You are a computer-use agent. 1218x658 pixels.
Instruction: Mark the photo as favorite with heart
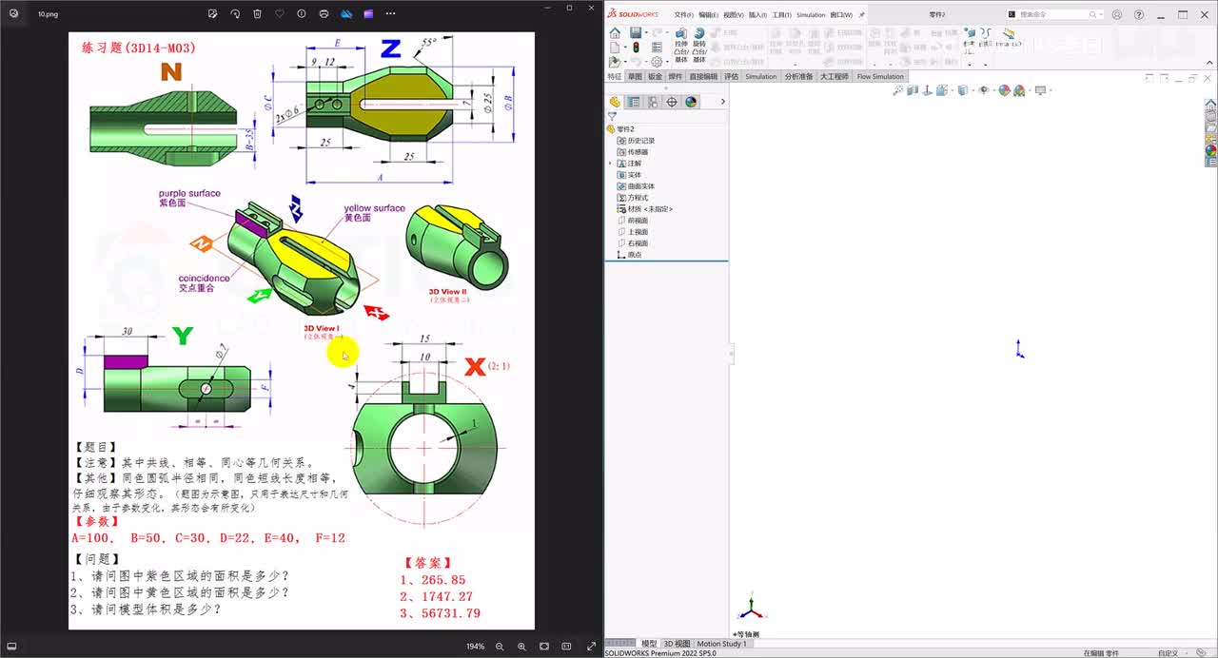(280, 14)
